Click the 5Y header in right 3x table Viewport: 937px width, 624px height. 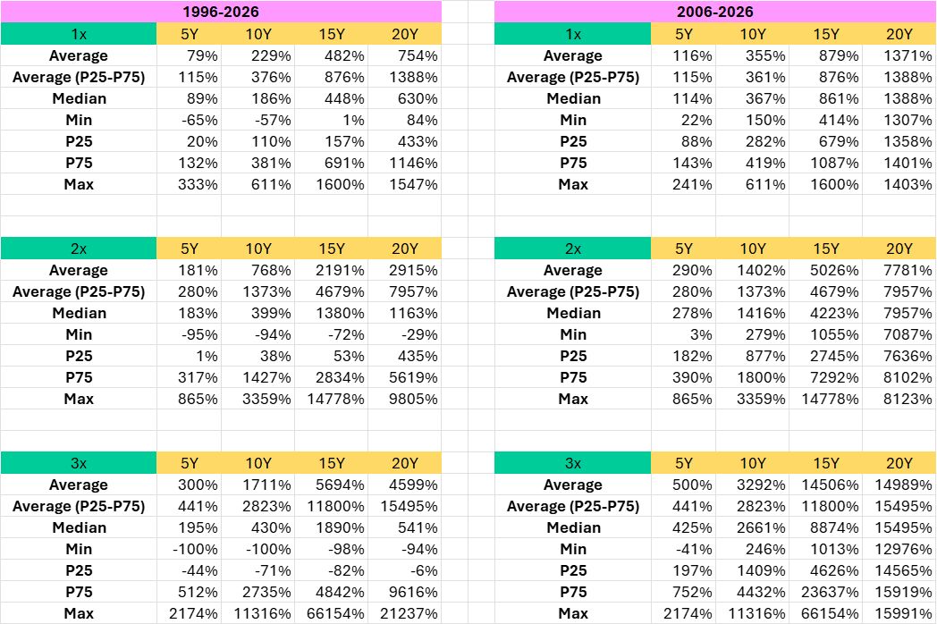(x=683, y=463)
